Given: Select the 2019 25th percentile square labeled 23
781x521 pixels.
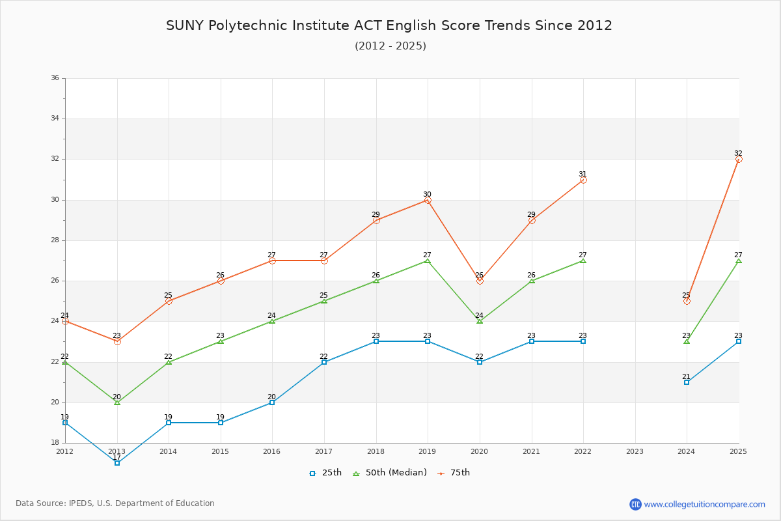Looking at the screenshot, I should (x=428, y=341).
